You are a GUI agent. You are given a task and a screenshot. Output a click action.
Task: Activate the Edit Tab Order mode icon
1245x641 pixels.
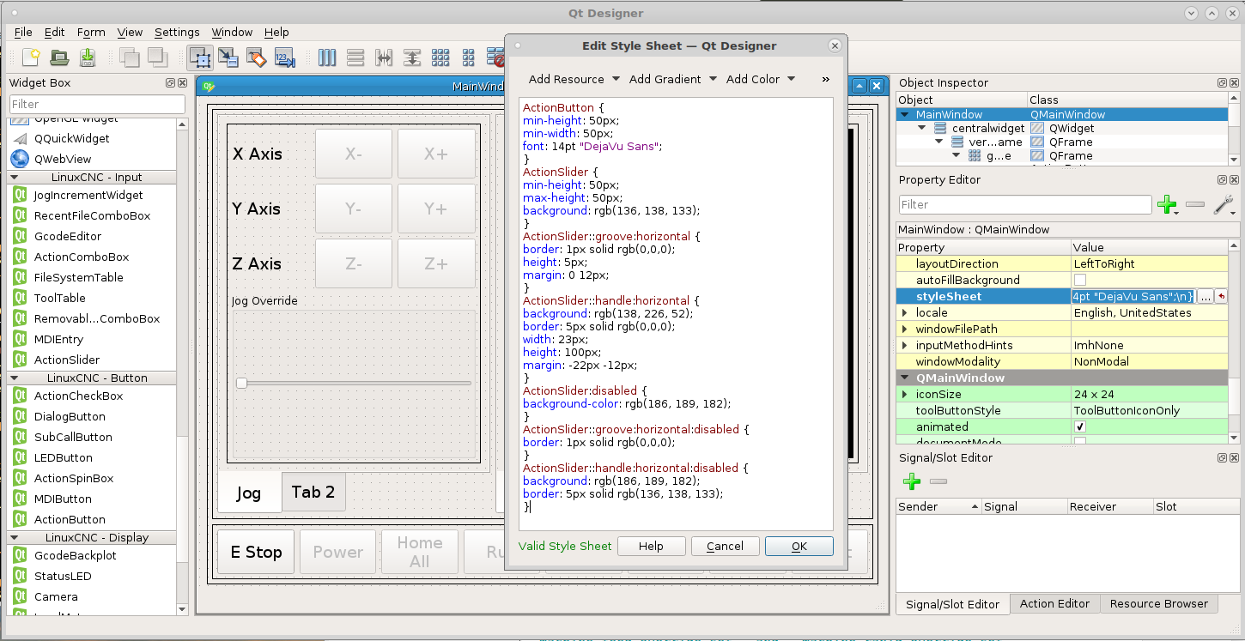click(285, 57)
